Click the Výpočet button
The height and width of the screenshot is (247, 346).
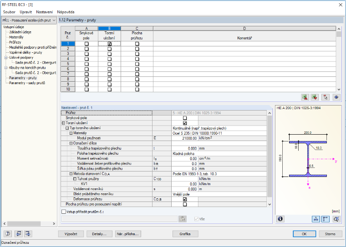71,234
